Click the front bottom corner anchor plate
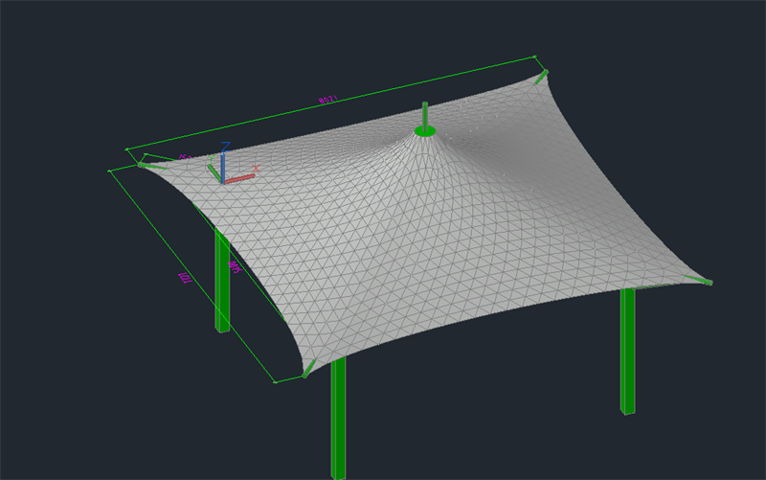 coord(308,369)
